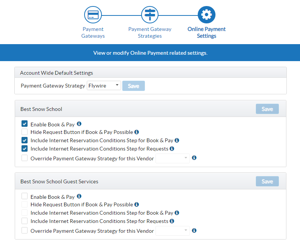
Task: Check Hide Request Button for Best Snow School
Action: [25, 132]
